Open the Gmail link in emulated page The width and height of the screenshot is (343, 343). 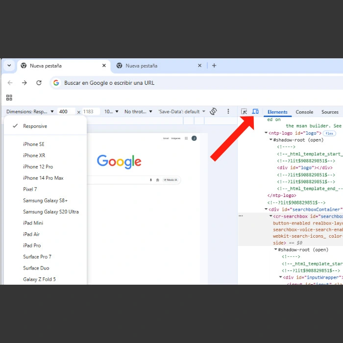pyautogui.click(x=166, y=138)
